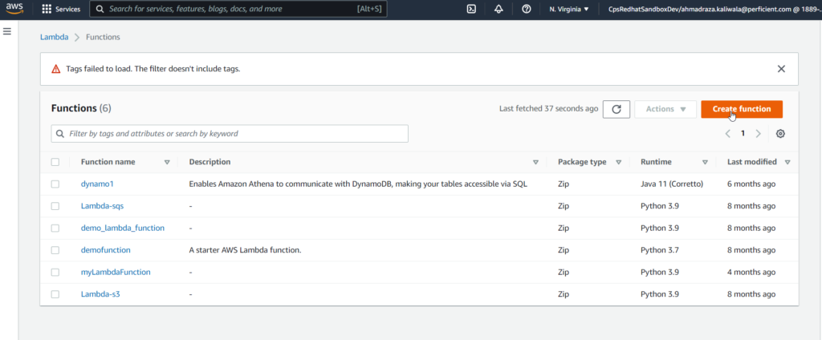This screenshot has height=340, width=822.
Task: Select the demofunction checkbox
Action: [55, 250]
